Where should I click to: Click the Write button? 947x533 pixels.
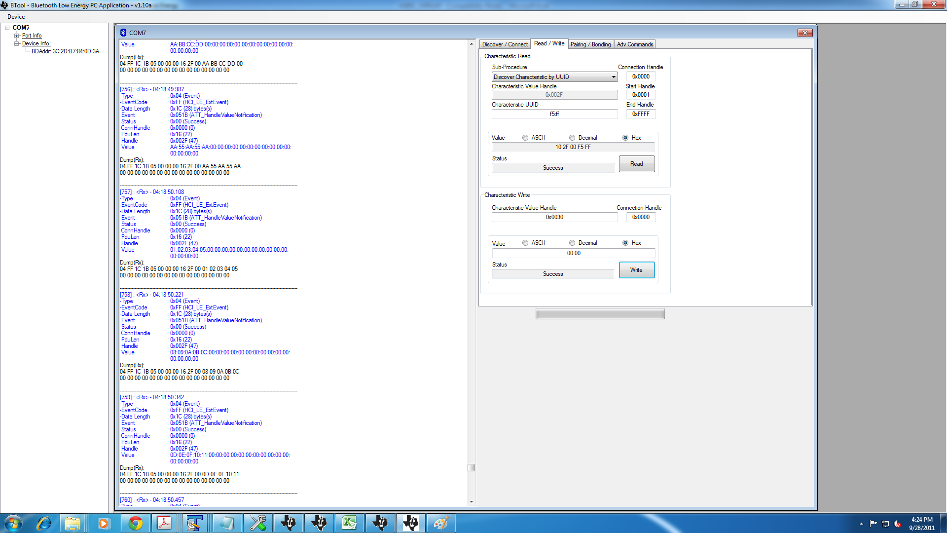[636, 270]
